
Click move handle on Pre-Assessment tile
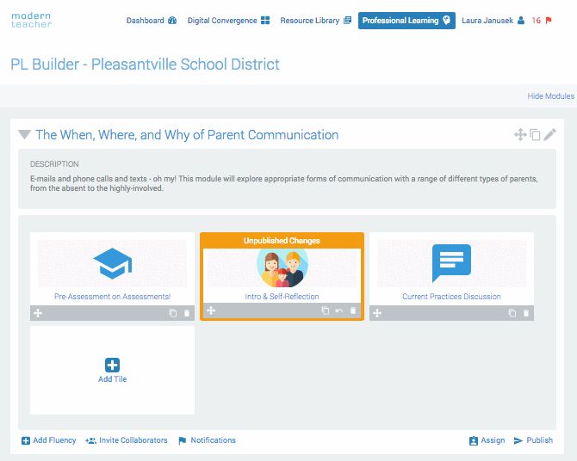click(x=38, y=313)
